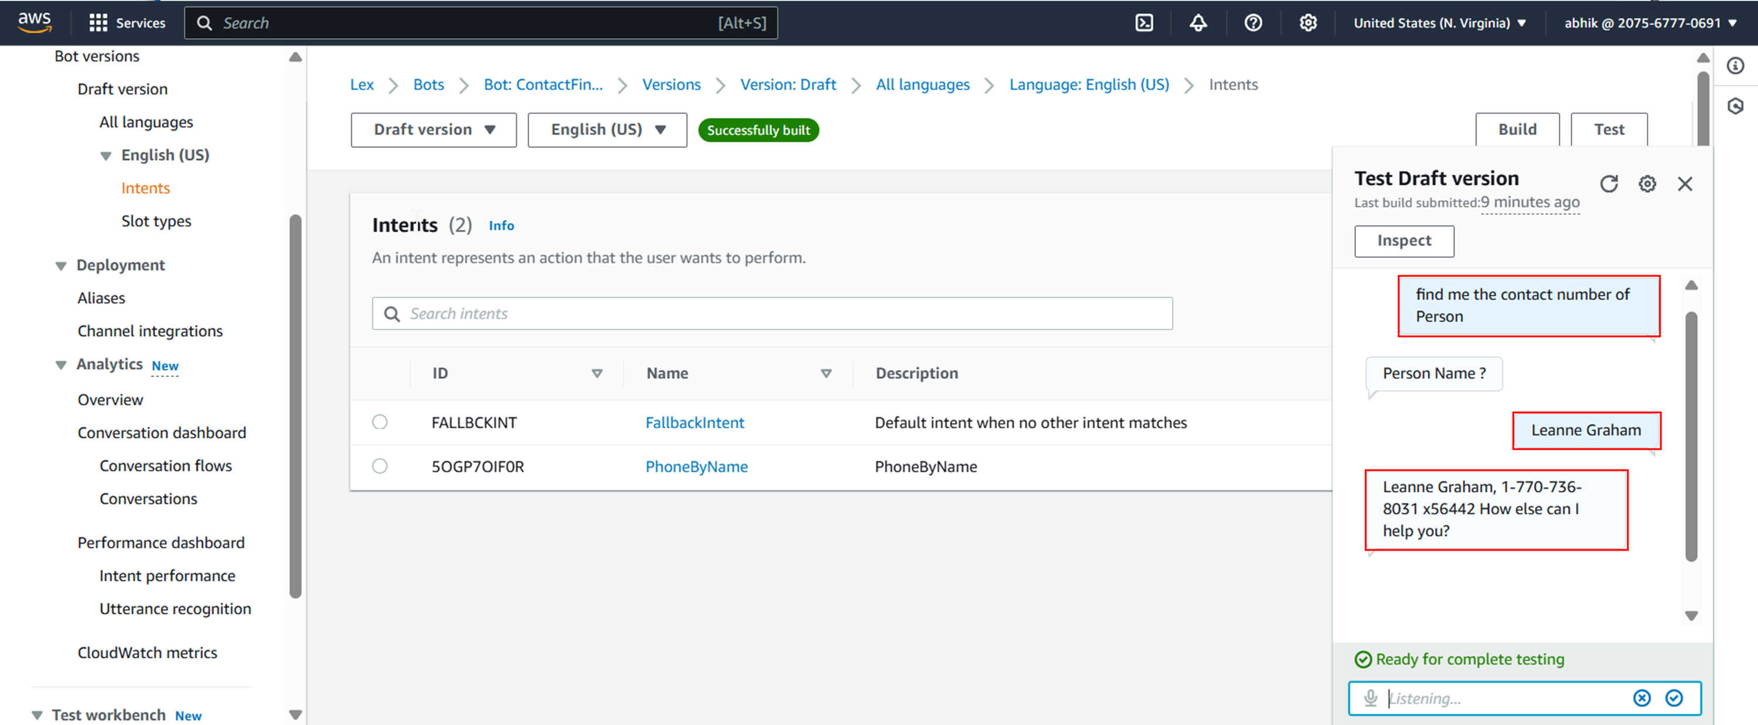Collapse the Deployment section
The height and width of the screenshot is (725, 1758).
coord(61,266)
